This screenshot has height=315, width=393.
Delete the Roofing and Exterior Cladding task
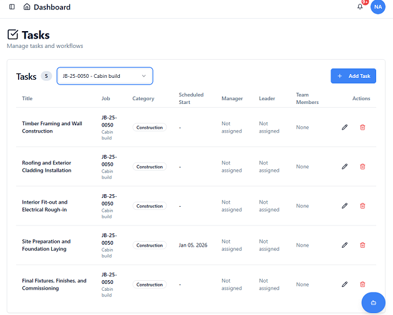pyautogui.click(x=362, y=166)
